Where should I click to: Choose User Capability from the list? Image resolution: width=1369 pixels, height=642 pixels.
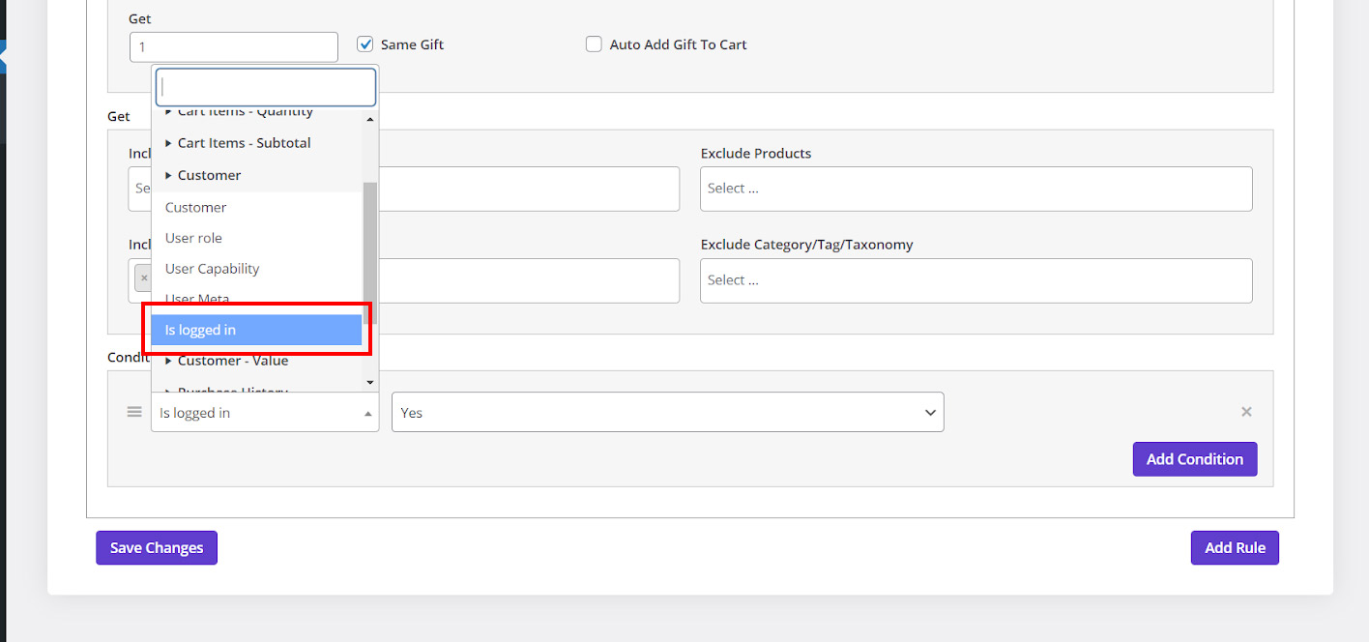(x=212, y=269)
